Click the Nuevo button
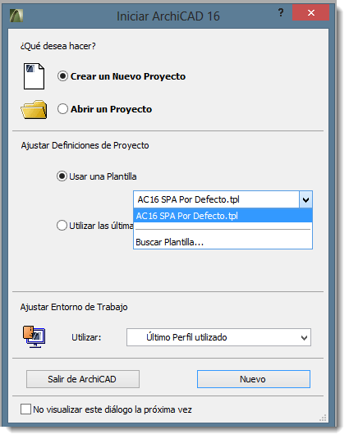349x439 pixels. (x=254, y=379)
